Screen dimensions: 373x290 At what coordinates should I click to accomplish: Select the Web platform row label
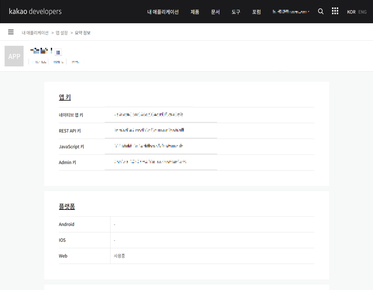[63, 256]
